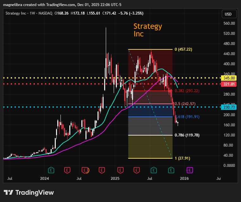Click the Fibonacci label 0.618 (191.91)

coord(187,117)
